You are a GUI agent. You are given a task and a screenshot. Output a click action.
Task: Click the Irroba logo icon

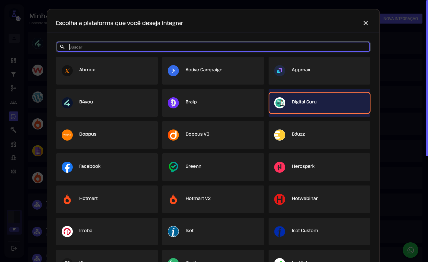tap(67, 232)
